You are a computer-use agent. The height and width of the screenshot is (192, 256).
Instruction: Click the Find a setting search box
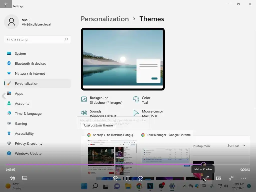point(37,39)
